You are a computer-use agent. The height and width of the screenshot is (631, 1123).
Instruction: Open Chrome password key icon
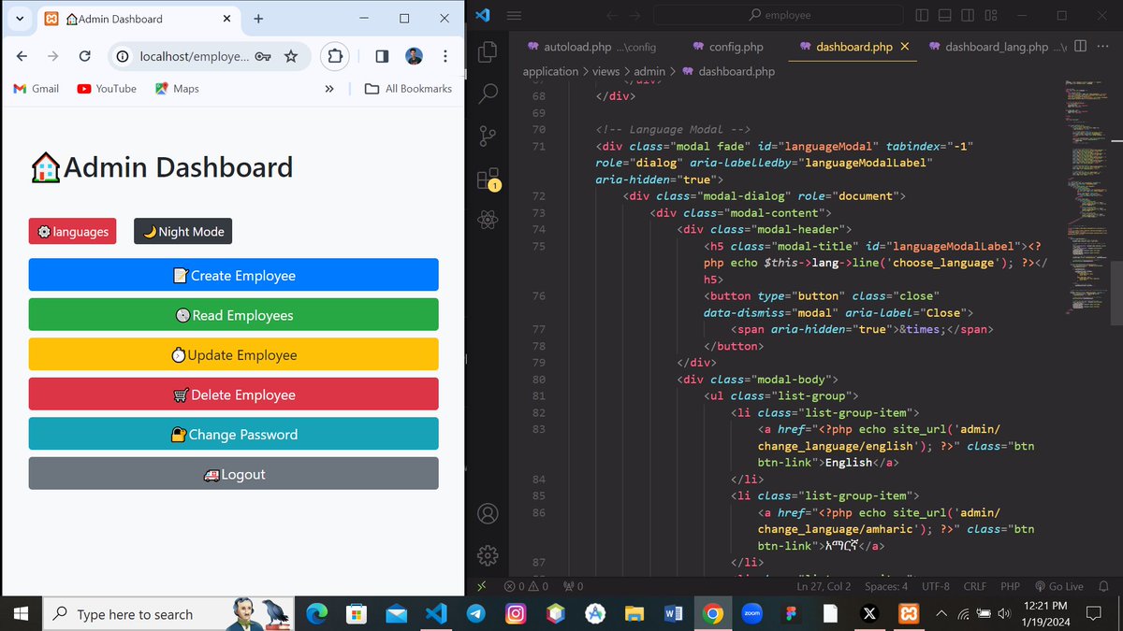(264, 56)
